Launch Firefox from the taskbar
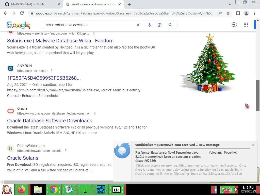Viewport: 260px width, 195px height. 22,189
